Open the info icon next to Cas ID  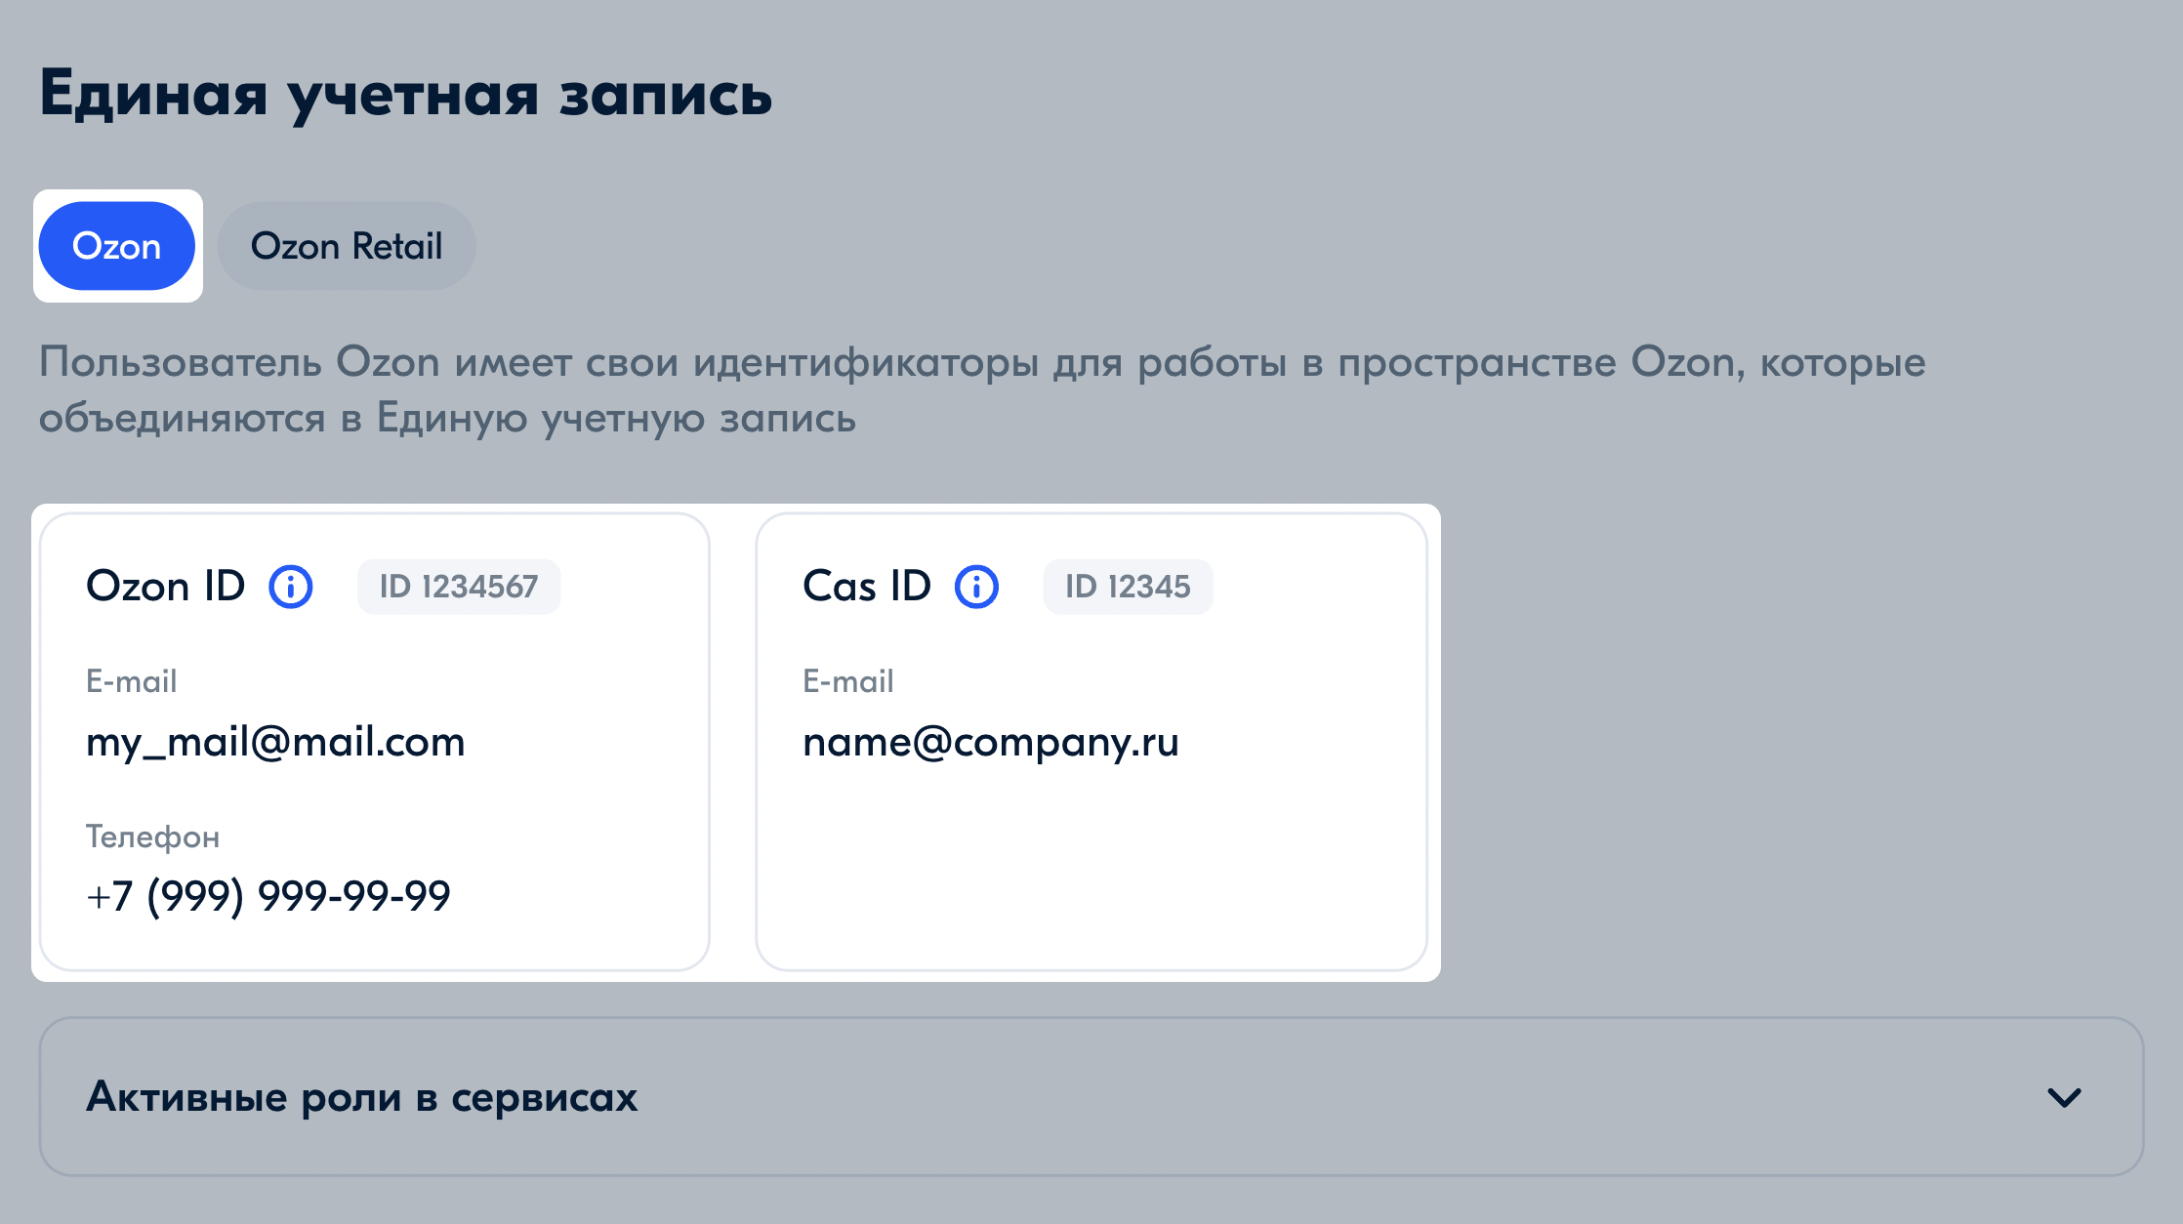coord(976,587)
